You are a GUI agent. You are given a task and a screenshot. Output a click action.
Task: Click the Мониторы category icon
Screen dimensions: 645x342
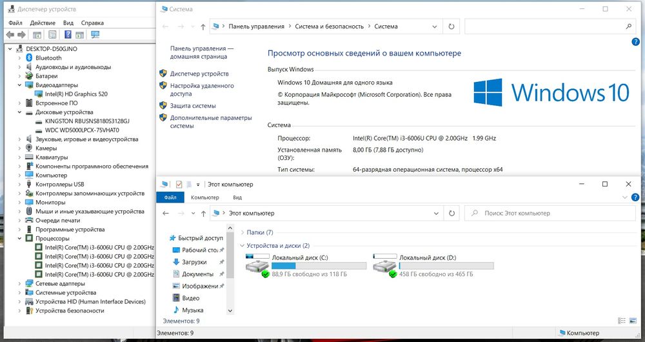(x=29, y=202)
